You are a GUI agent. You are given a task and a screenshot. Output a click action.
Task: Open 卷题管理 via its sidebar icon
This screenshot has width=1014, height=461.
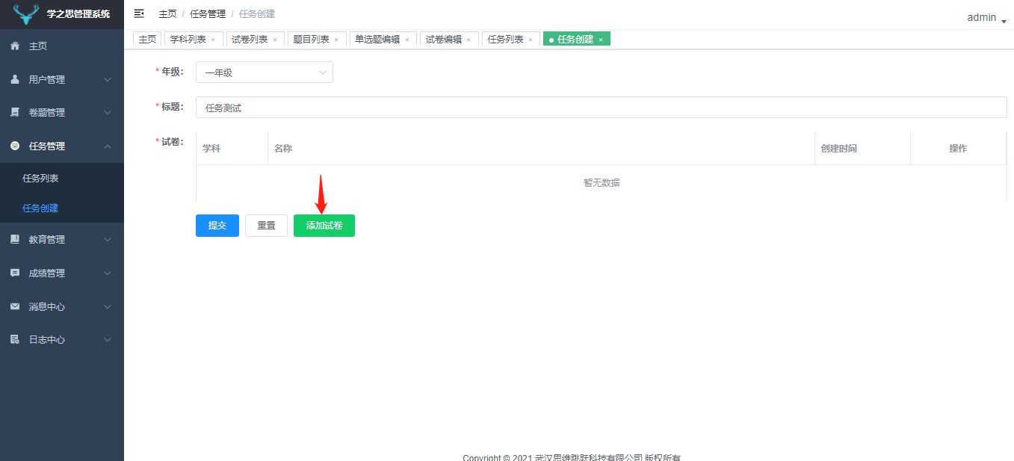16,112
